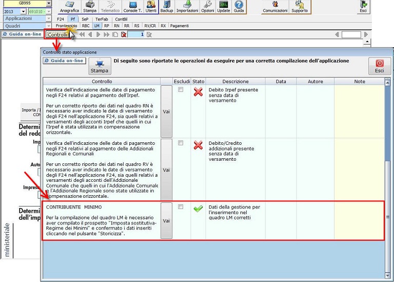Viewport: 394px width, 282px height.
Task: Open Console T. from toolbar
Action: pos(133,7)
